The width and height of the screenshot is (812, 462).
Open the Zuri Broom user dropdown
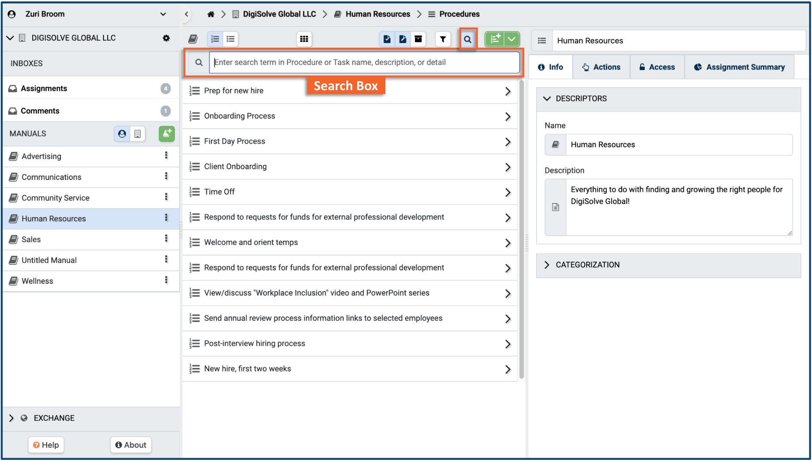pos(163,14)
